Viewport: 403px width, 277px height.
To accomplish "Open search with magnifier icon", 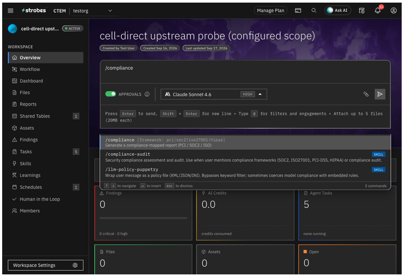I will point(314,10).
